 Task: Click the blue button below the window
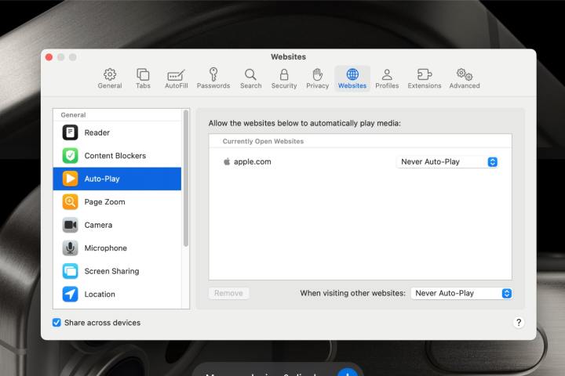(x=348, y=372)
